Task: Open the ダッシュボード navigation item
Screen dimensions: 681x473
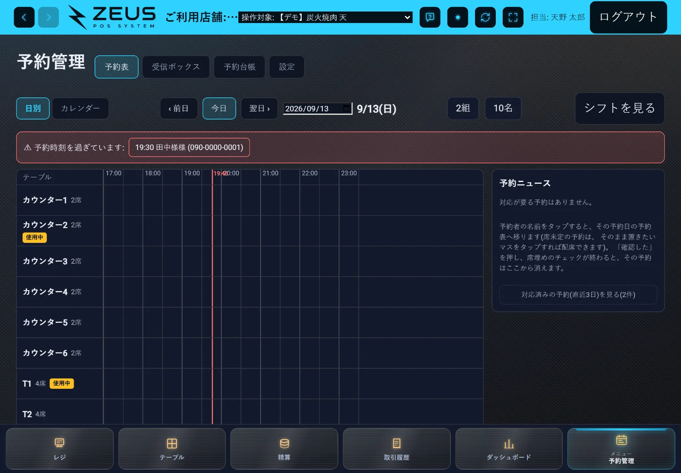Action: tap(509, 449)
